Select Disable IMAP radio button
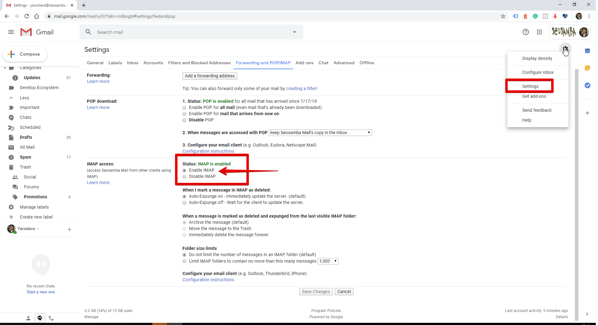The width and height of the screenshot is (598, 325). click(x=184, y=177)
